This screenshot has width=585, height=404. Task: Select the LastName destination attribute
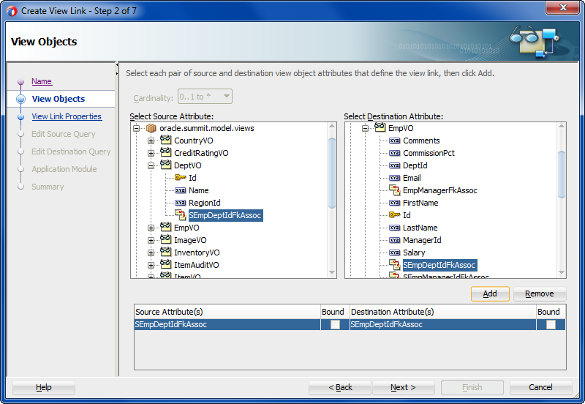pyautogui.click(x=420, y=228)
